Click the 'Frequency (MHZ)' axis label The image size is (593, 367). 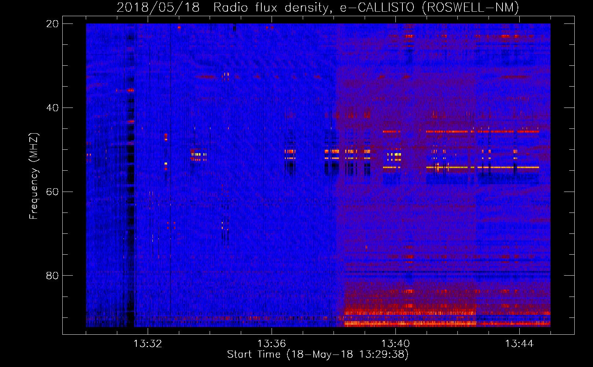(x=34, y=176)
